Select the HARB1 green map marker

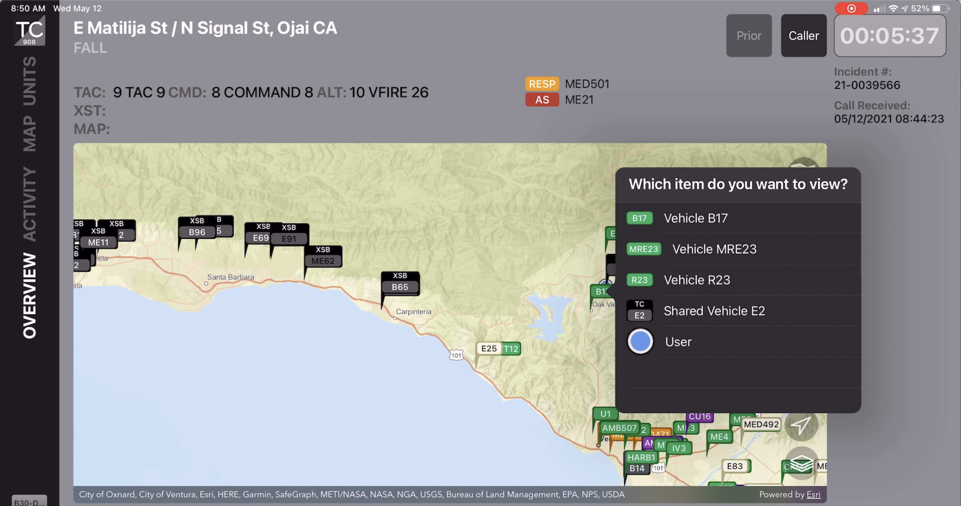click(x=641, y=457)
